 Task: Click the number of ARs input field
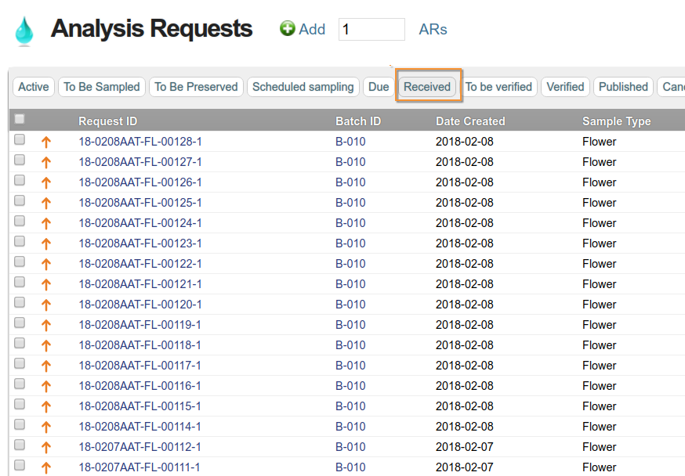[371, 30]
